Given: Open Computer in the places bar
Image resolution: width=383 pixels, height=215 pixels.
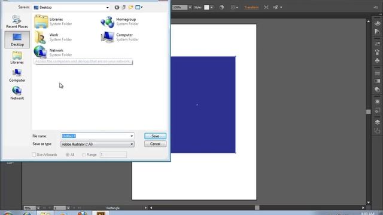Looking at the screenshot, I should 17,75.
